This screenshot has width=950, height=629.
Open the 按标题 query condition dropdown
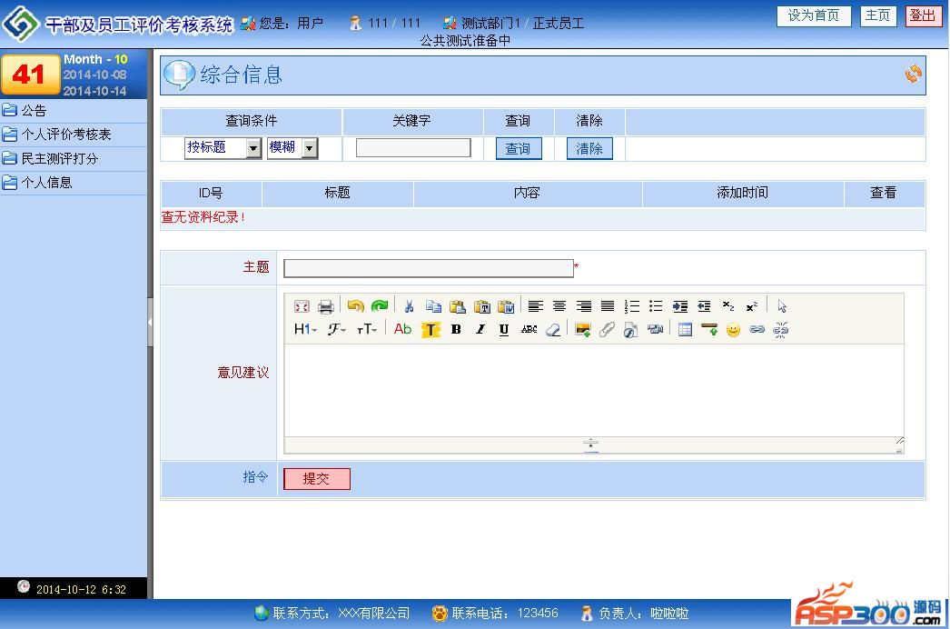point(223,147)
